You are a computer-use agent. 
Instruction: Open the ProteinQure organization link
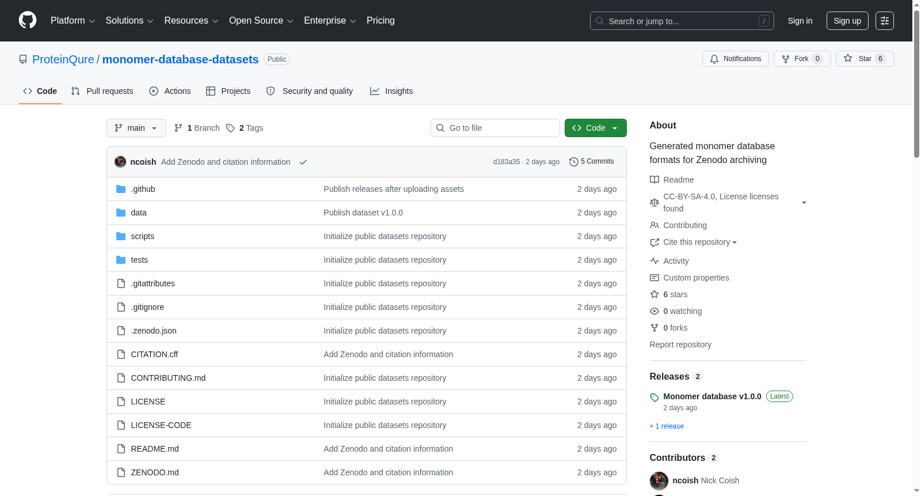[63, 59]
